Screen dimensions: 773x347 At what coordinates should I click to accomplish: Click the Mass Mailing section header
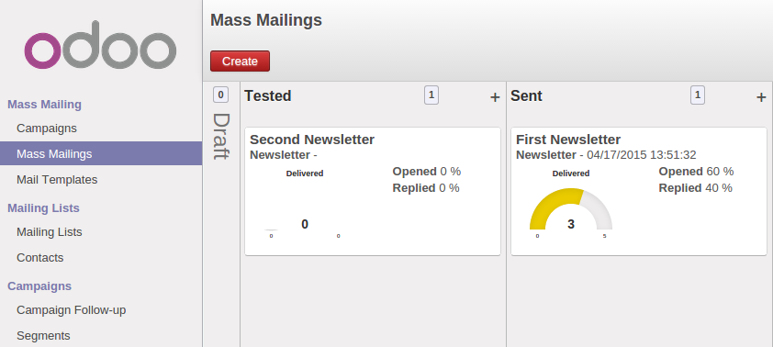44,105
